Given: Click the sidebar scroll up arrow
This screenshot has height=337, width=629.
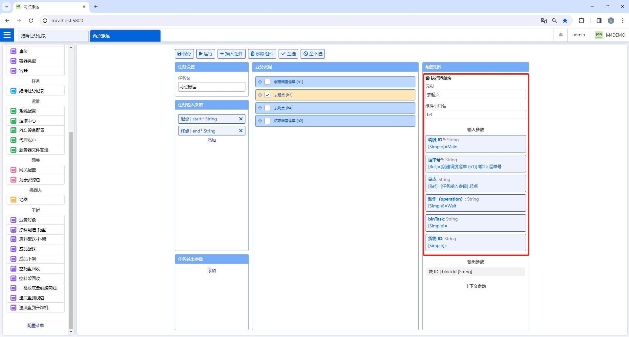Looking at the screenshot, I should [71, 47].
